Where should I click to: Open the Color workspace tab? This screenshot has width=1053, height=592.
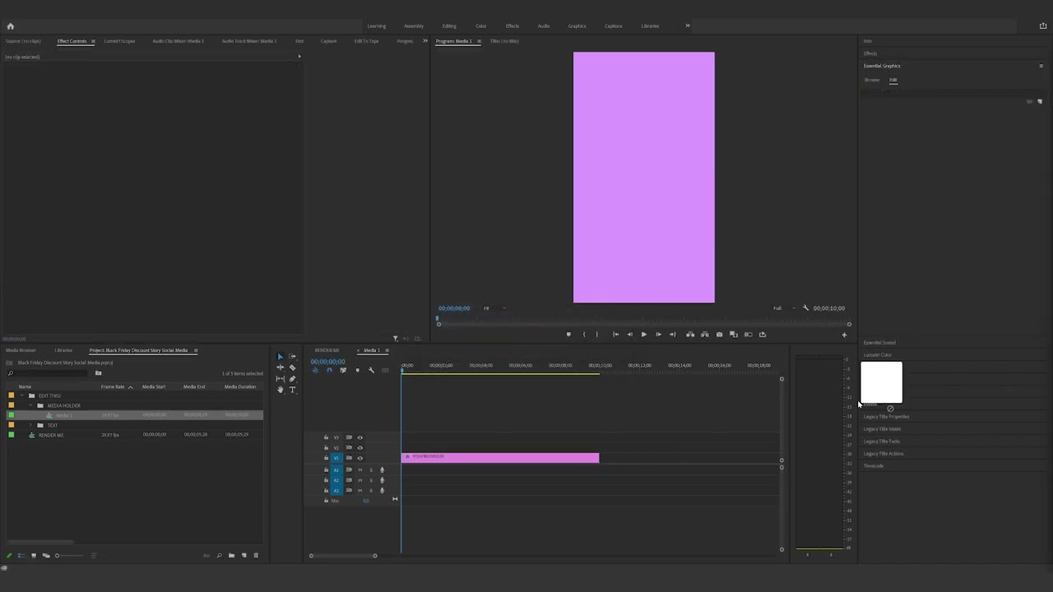click(x=480, y=26)
